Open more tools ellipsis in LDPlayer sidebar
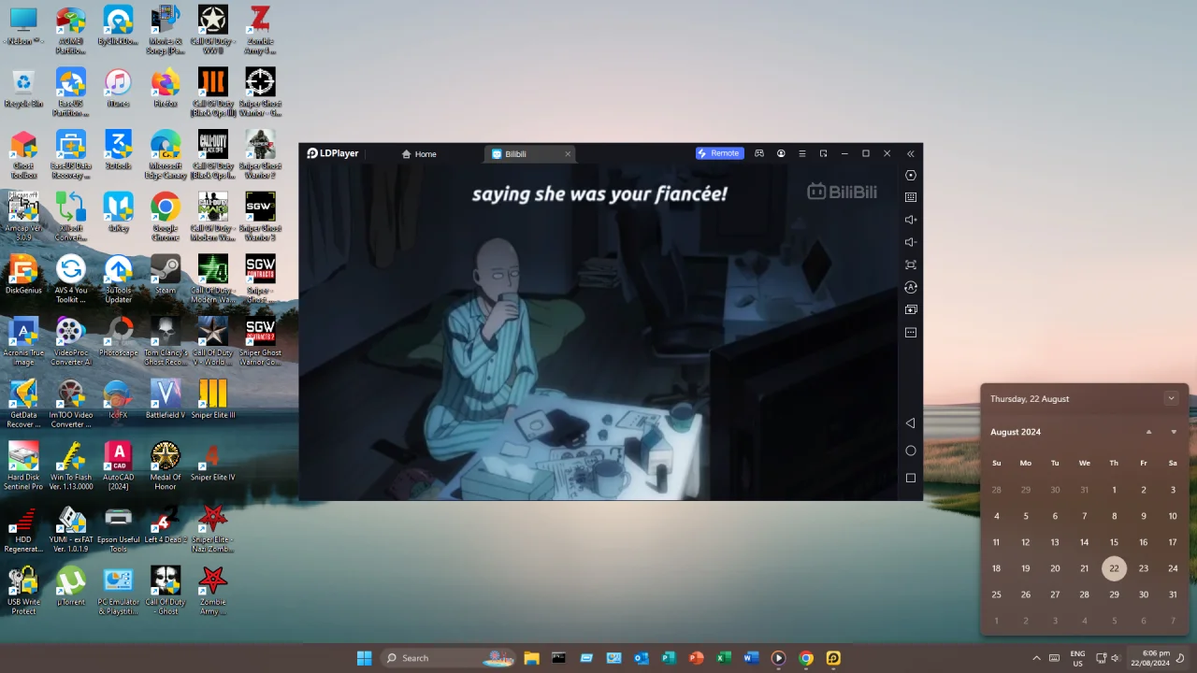This screenshot has height=673, width=1197. (x=911, y=332)
